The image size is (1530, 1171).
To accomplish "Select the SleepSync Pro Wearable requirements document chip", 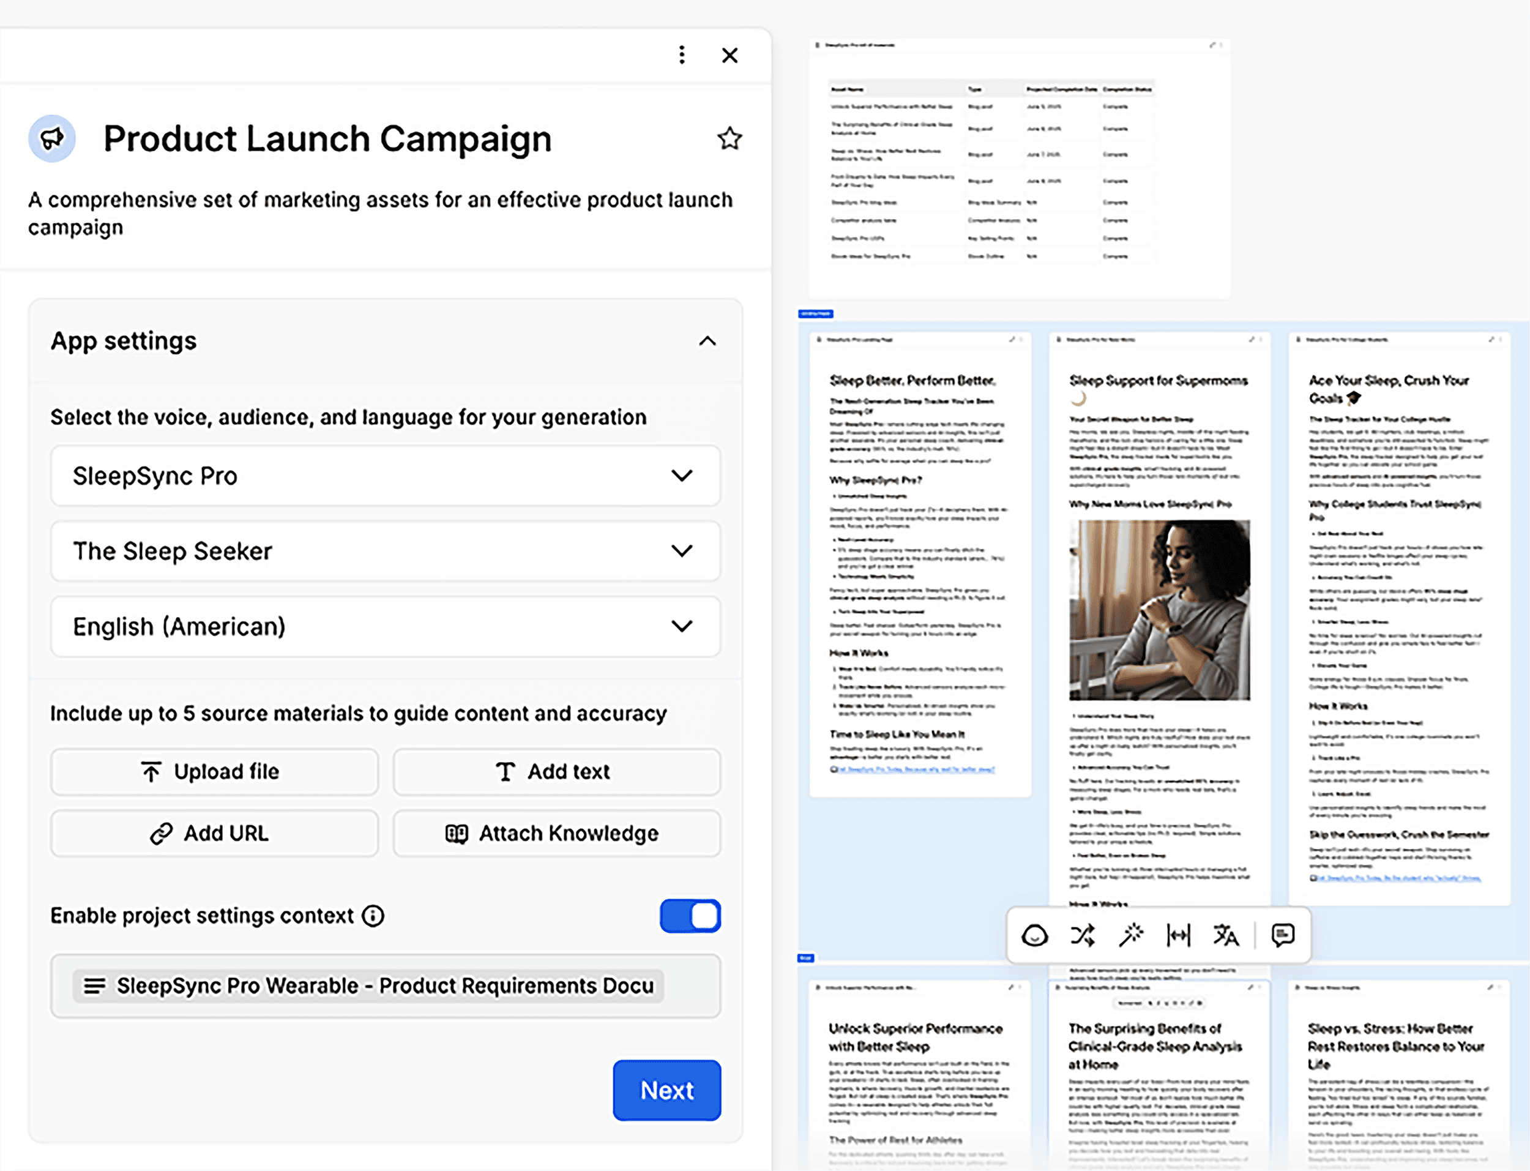I will click(386, 986).
